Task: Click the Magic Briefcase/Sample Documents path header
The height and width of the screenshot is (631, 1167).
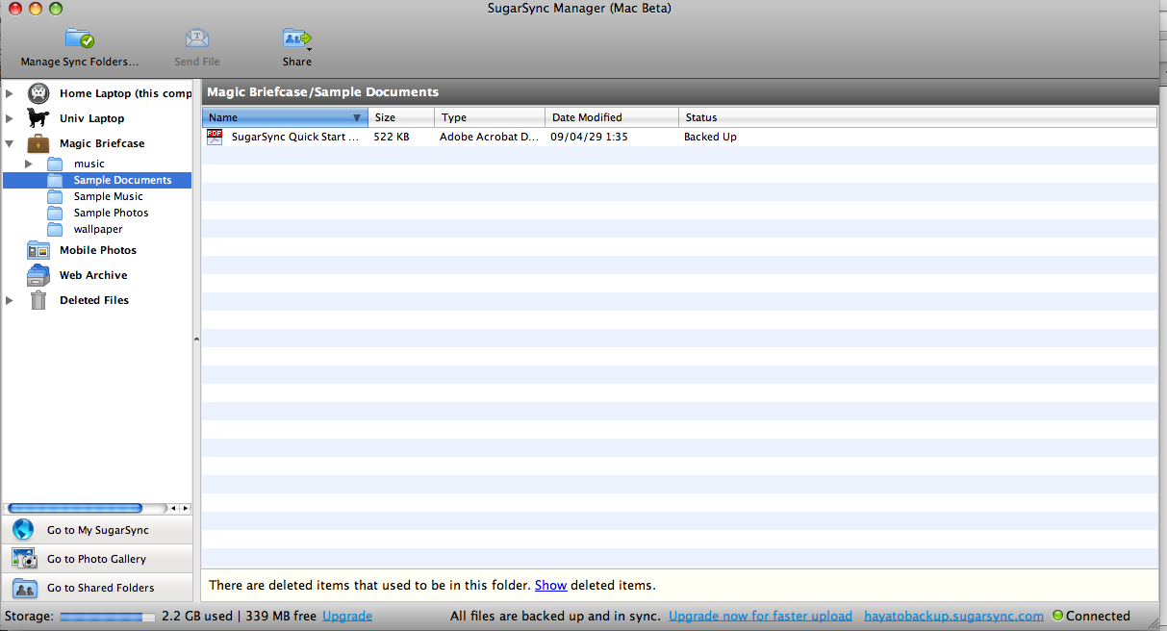Action: [322, 92]
